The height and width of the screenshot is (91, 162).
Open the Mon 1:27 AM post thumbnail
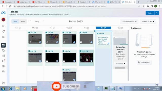[35, 39]
